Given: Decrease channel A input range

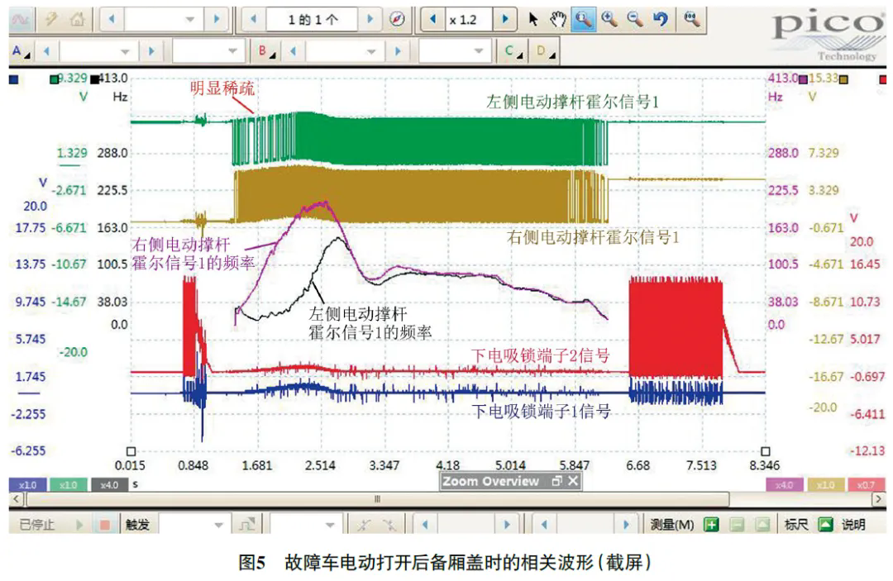Looking at the screenshot, I should [46, 52].
